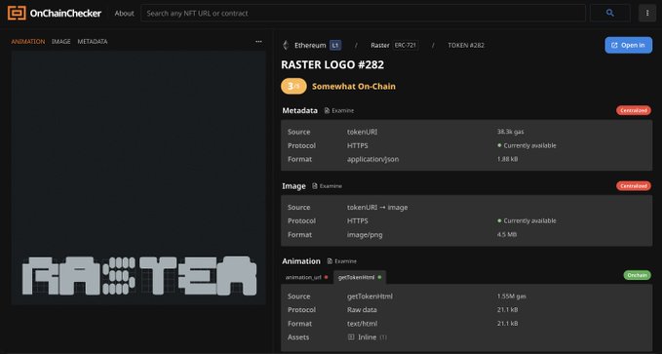662x354 pixels.
Task: Click the '4.5 MB' size value
Action: coord(507,234)
